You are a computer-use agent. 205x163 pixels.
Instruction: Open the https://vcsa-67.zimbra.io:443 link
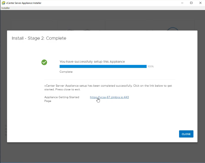tap(109, 97)
